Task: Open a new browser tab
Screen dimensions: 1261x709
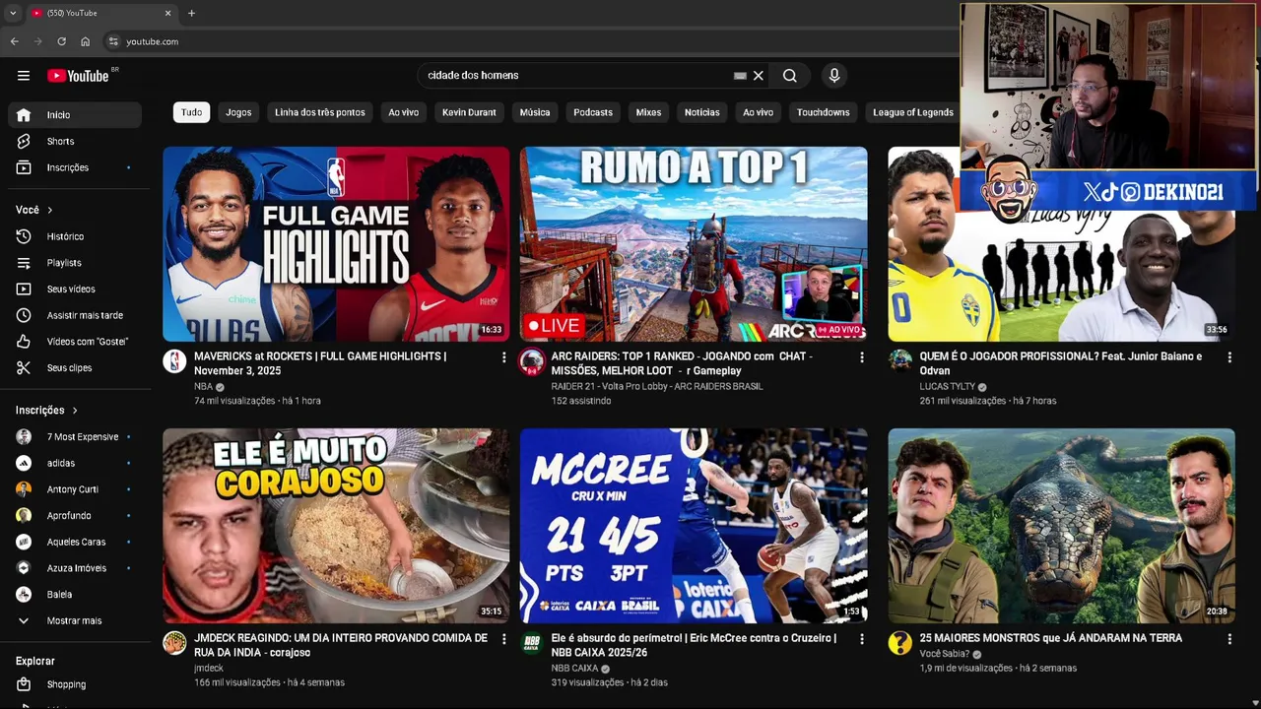Action: (191, 13)
